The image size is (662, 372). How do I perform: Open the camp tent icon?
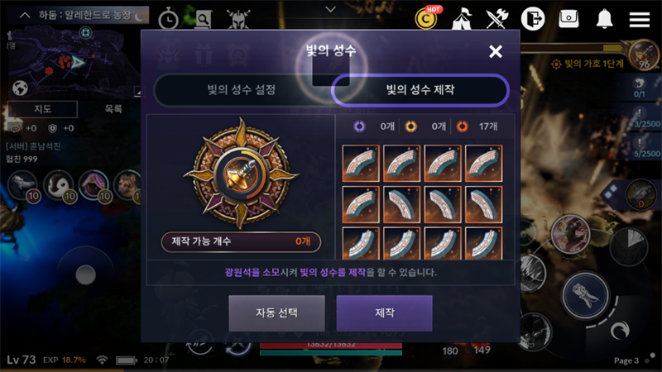pyautogui.click(x=462, y=19)
